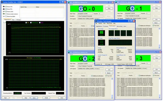
Task: Toggle the Stress FPU checkbox
Action: pos(6,9)
